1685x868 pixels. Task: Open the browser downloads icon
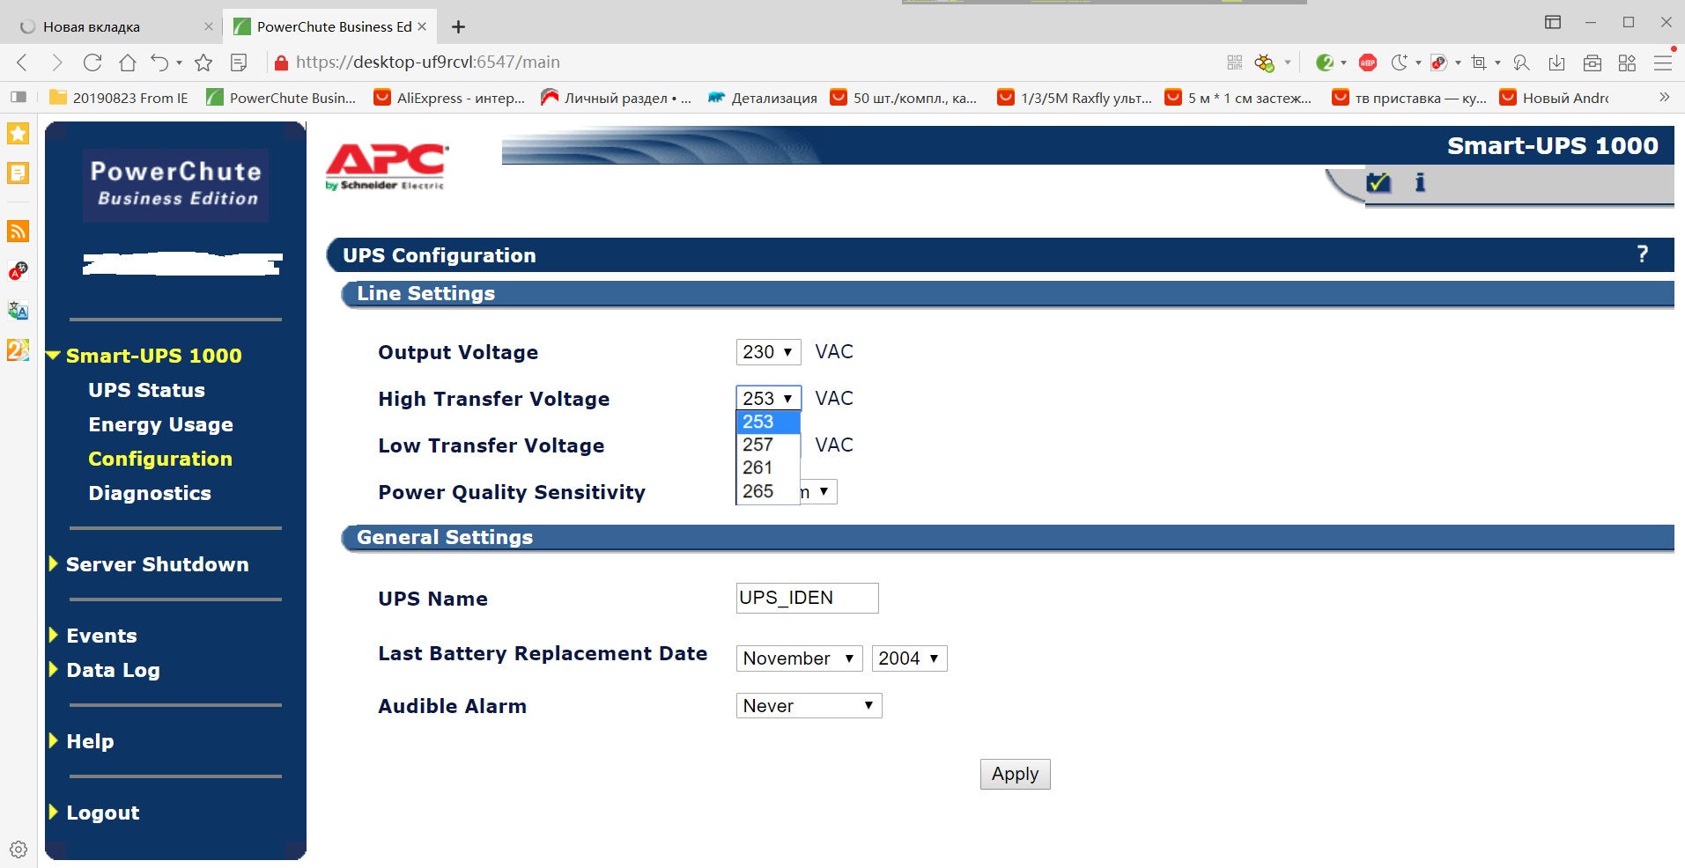click(1557, 63)
